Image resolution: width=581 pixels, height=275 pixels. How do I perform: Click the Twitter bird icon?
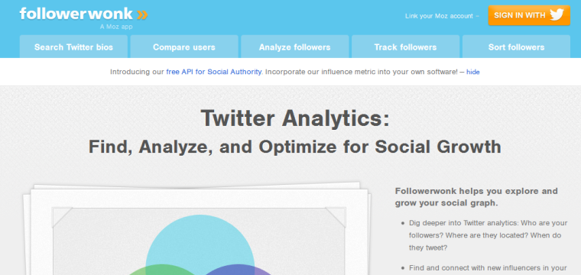(x=557, y=15)
